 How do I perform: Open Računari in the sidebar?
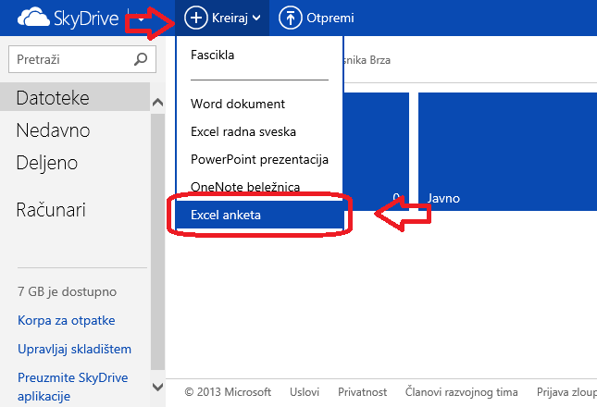pyautogui.click(x=51, y=210)
